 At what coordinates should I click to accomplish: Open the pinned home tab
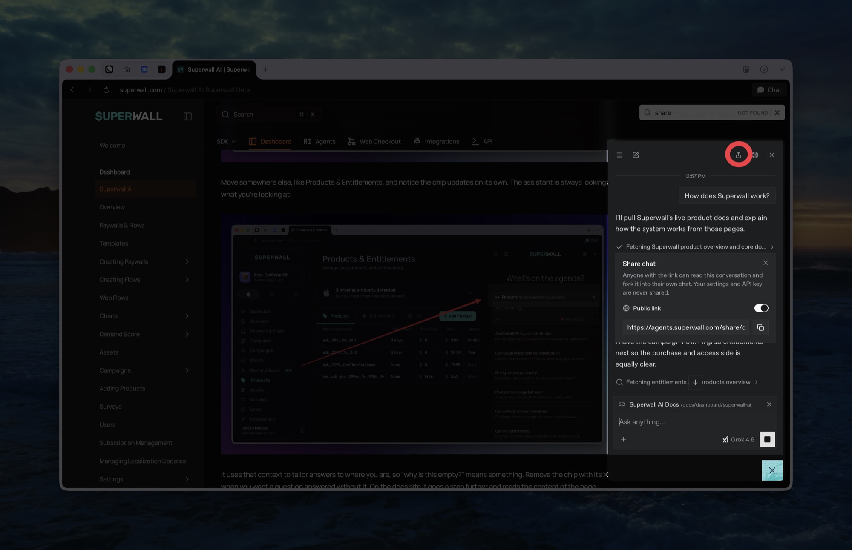127,69
